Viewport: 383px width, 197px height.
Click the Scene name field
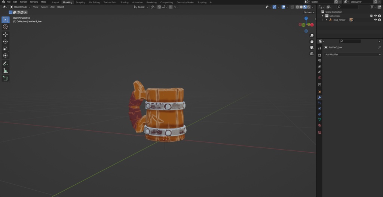(322, 2)
